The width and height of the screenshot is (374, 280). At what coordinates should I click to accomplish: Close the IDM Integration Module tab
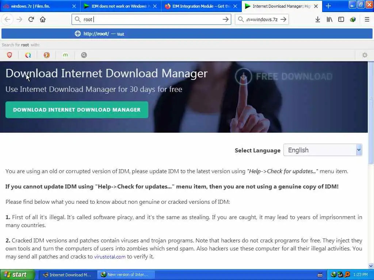pos(235,6)
